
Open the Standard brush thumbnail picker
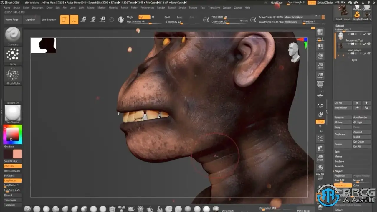[13, 35]
